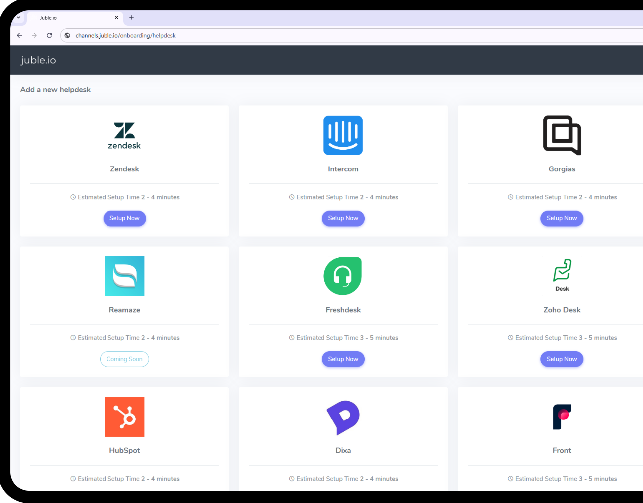Viewport: 643px width, 503px height.
Task: Click the Dixa card title text
Action: pyautogui.click(x=343, y=450)
